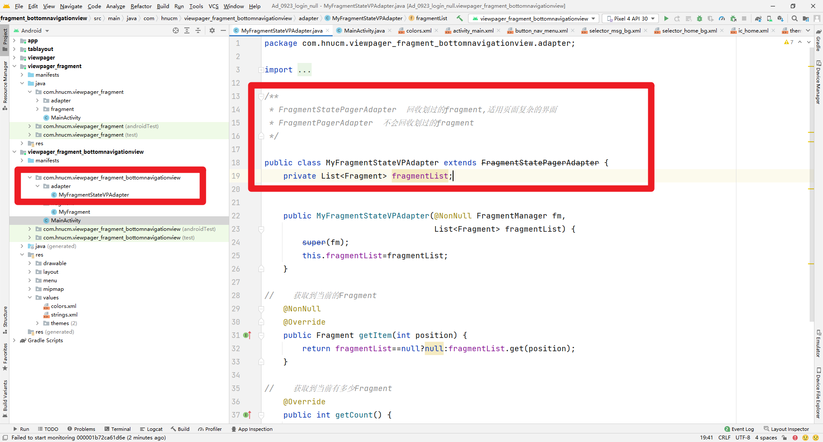Sync project with Gradle files elephant icon
823x442 pixels.
tap(758, 18)
